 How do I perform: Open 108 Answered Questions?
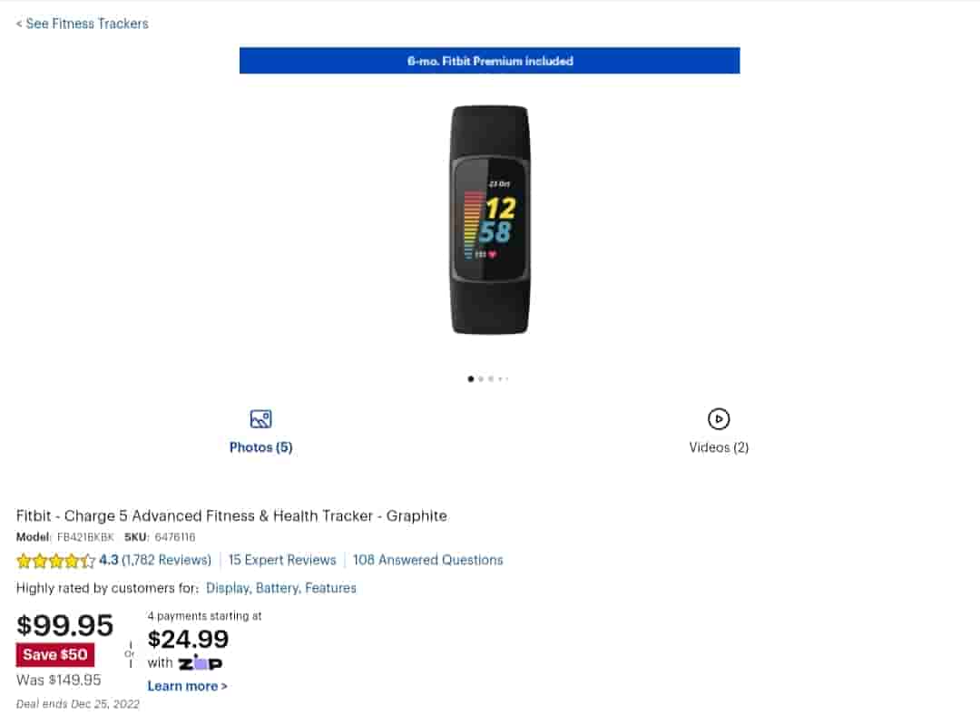[x=428, y=560]
